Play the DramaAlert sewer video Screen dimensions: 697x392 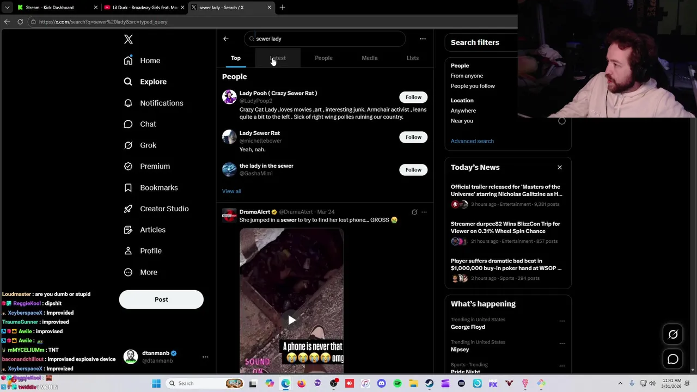292,320
